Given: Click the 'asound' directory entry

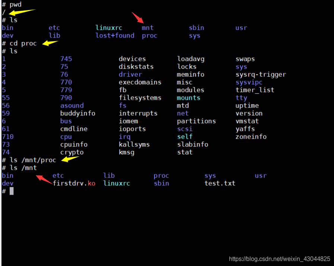Looking at the screenshot, I should [x=72, y=106].
